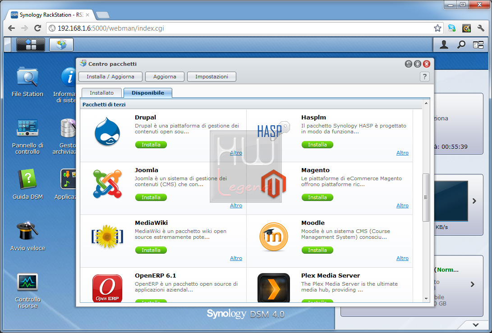This screenshot has width=492, height=333.
Task: Open File Station desktop icon
Action: point(28,82)
